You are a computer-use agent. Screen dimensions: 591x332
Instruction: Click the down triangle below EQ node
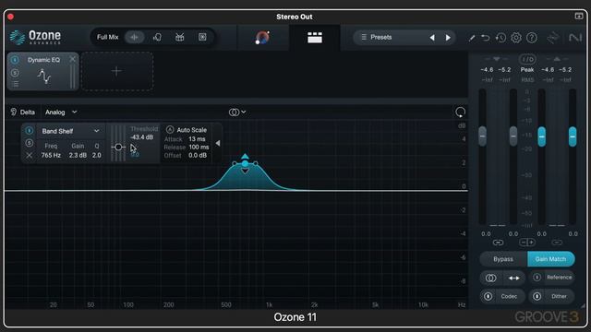tap(245, 172)
